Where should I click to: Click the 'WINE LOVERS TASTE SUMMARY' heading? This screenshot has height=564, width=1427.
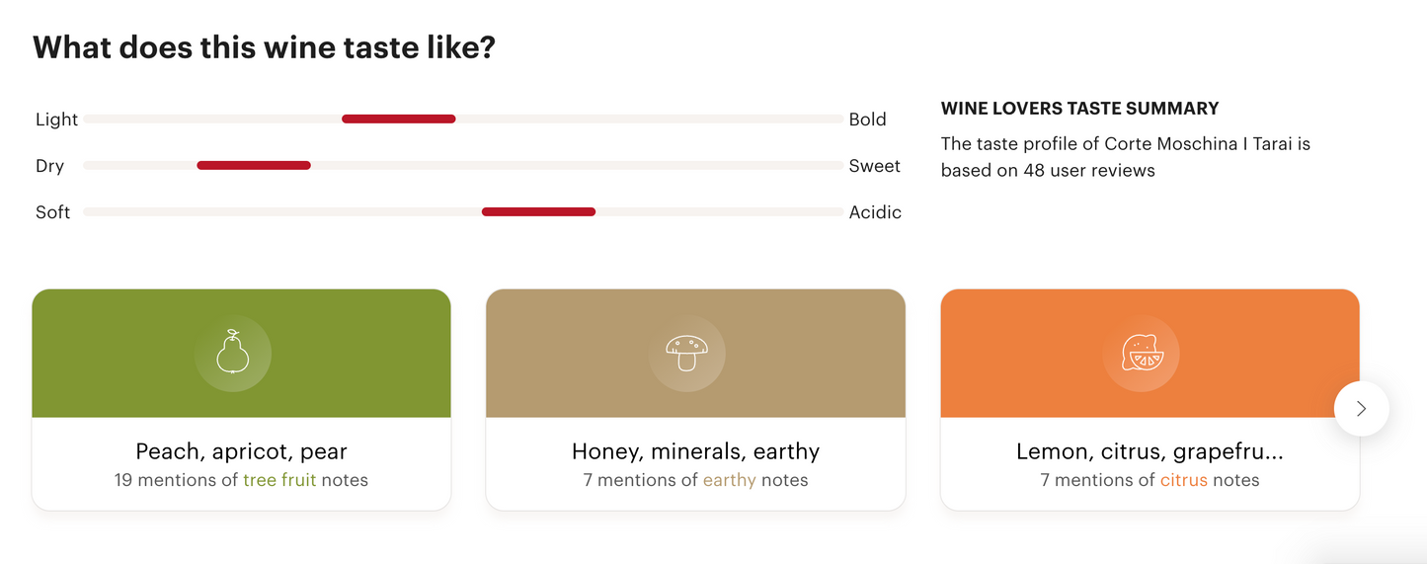[x=1079, y=109]
